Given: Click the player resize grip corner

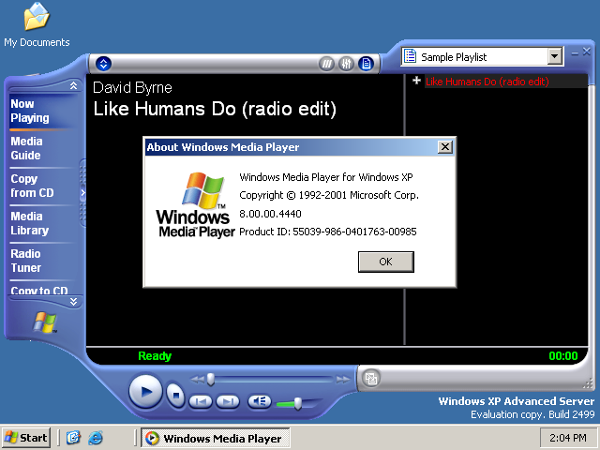Looking at the screenshot, I should (588, 384).
